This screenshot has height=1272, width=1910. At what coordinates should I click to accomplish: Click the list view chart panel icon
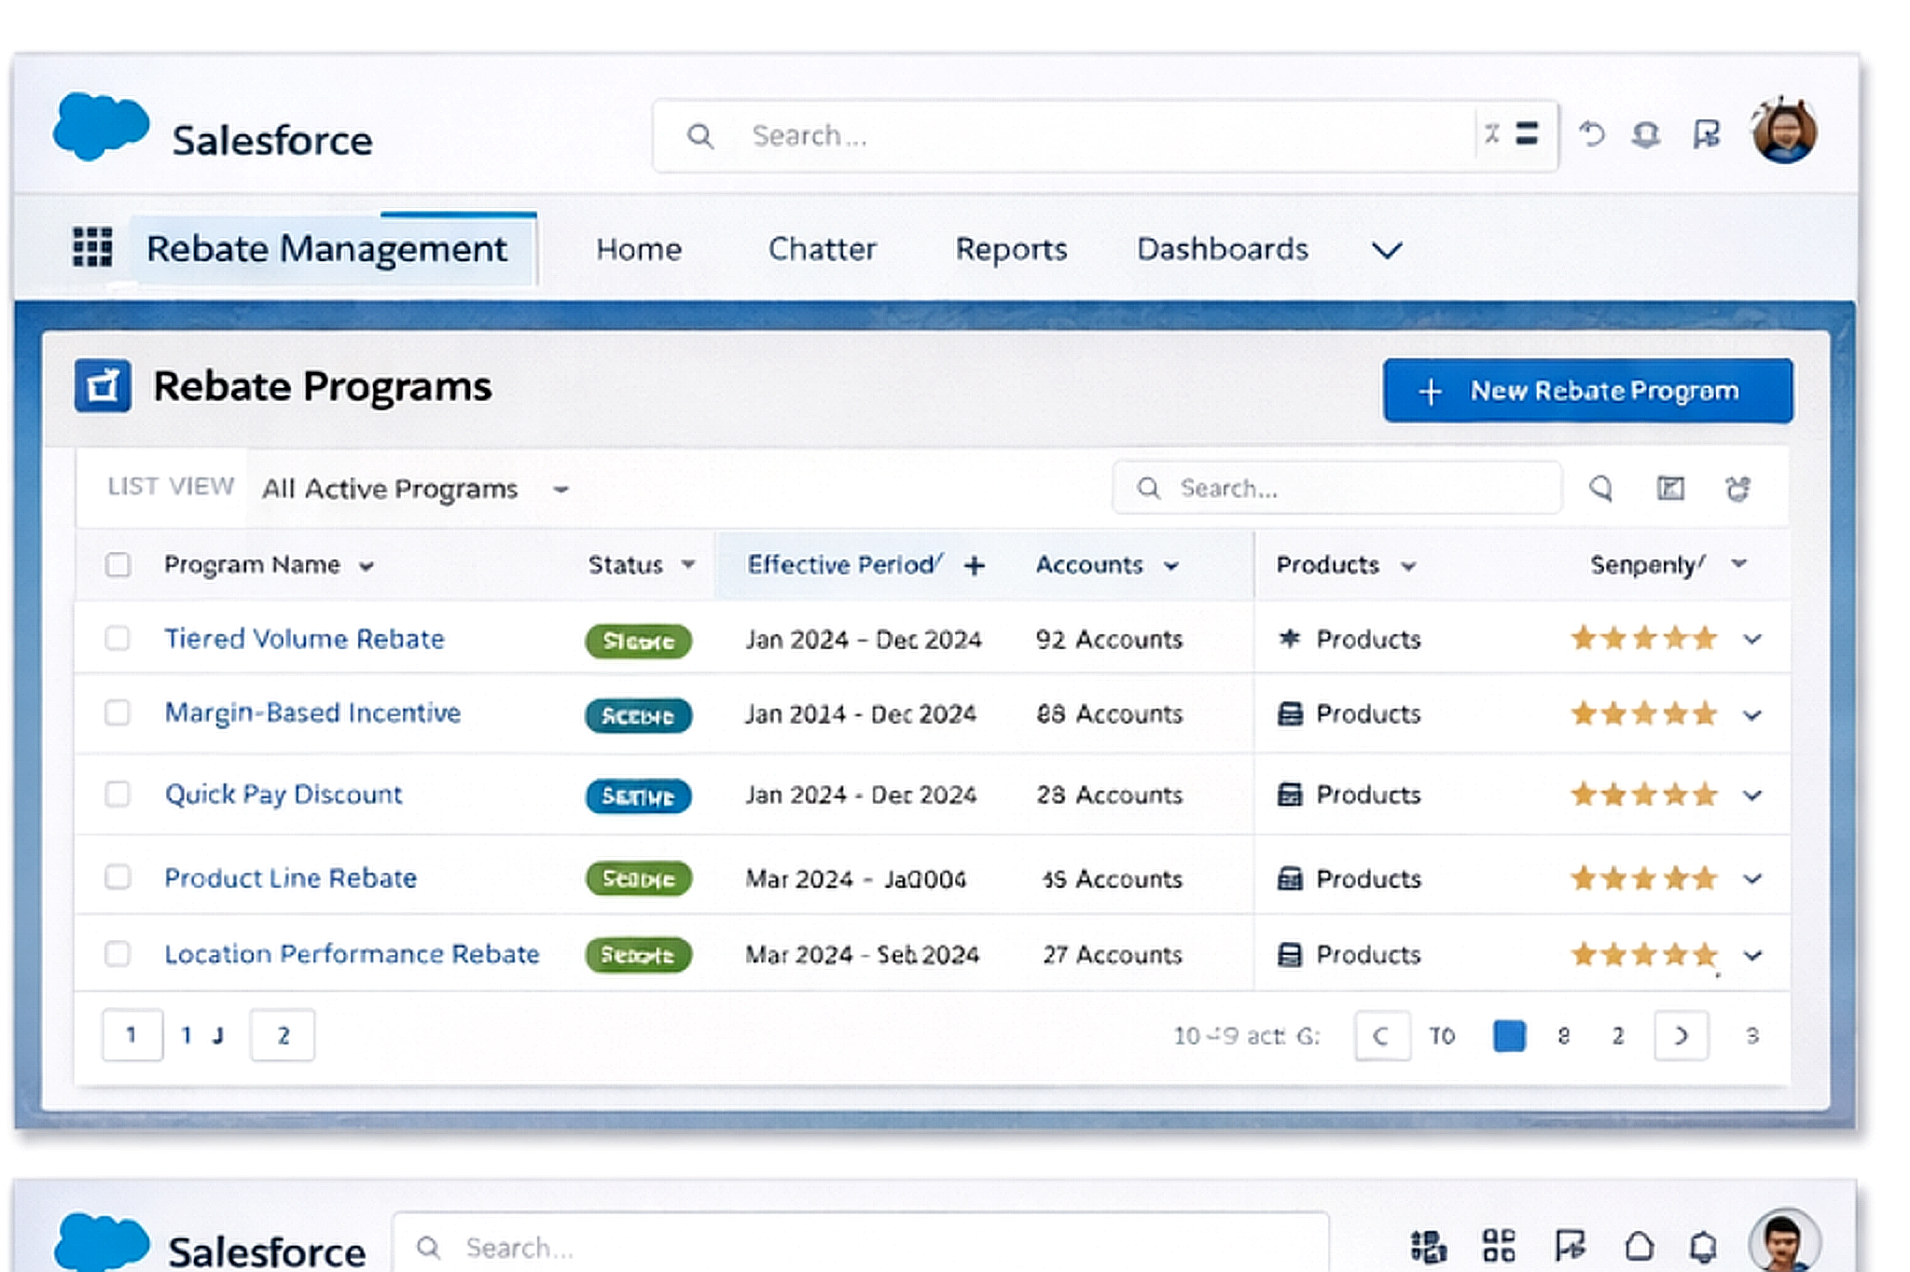(1670, 489)
